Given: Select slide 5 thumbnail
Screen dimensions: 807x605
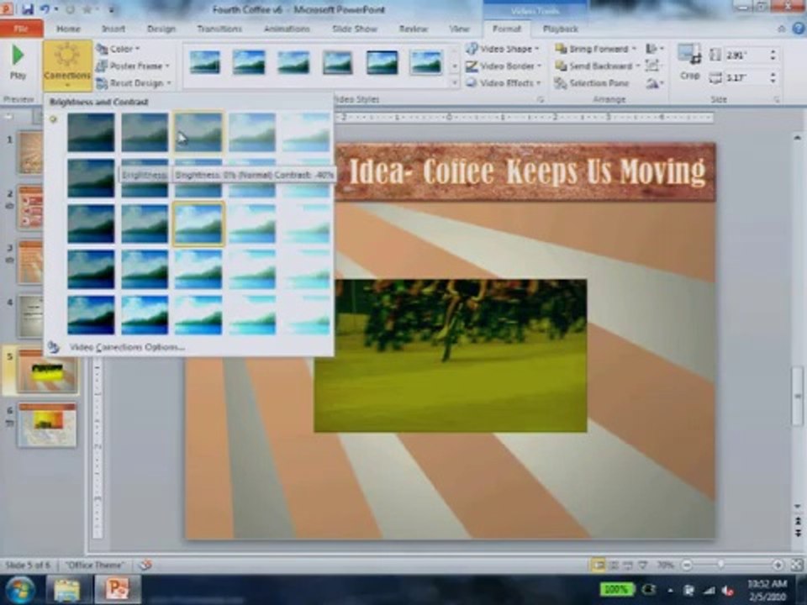Looking at the screenshot, I should (x=47, y=371).
